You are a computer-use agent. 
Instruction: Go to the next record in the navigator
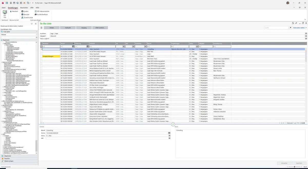pyautogui.click(x=300, y=123)
